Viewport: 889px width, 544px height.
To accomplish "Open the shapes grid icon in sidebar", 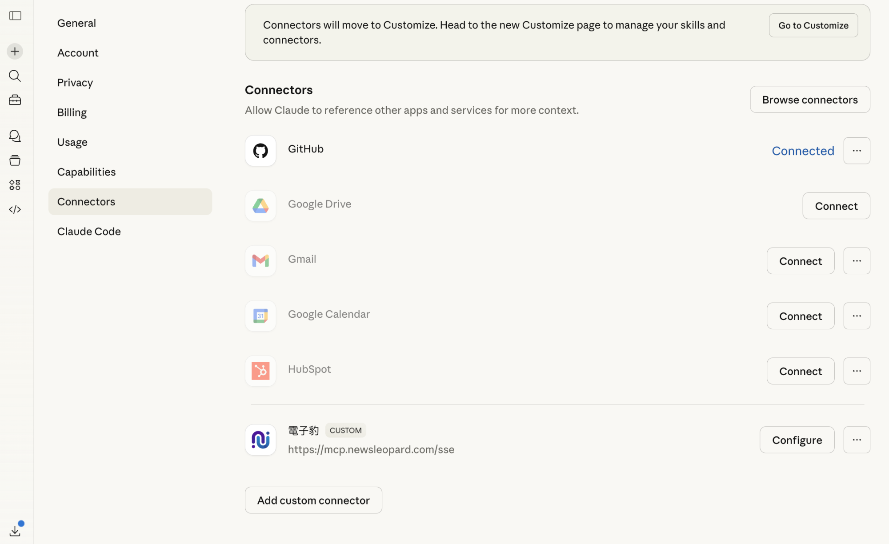I will coord(15,185).
